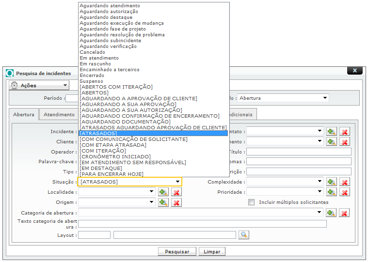Click the Limpar button

(212, 252)
